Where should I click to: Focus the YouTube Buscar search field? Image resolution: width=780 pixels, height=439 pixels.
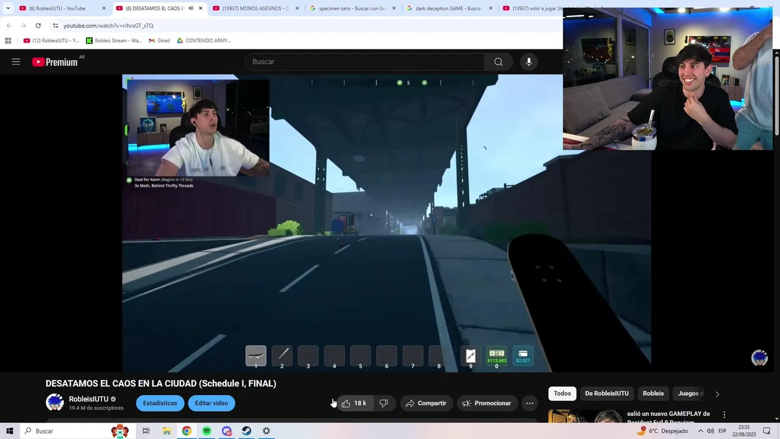point(364,62)
